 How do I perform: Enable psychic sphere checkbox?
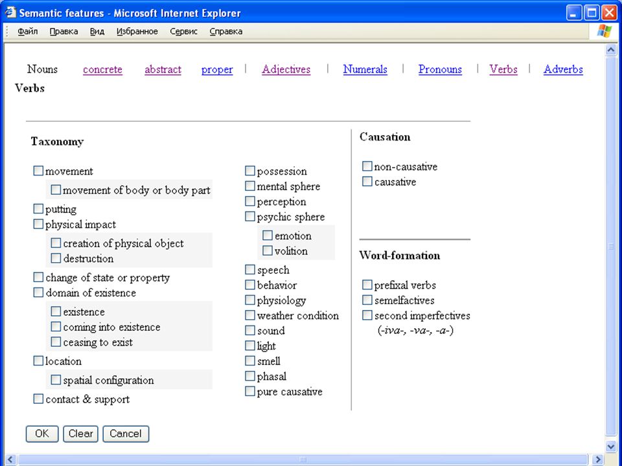point(250,216)
